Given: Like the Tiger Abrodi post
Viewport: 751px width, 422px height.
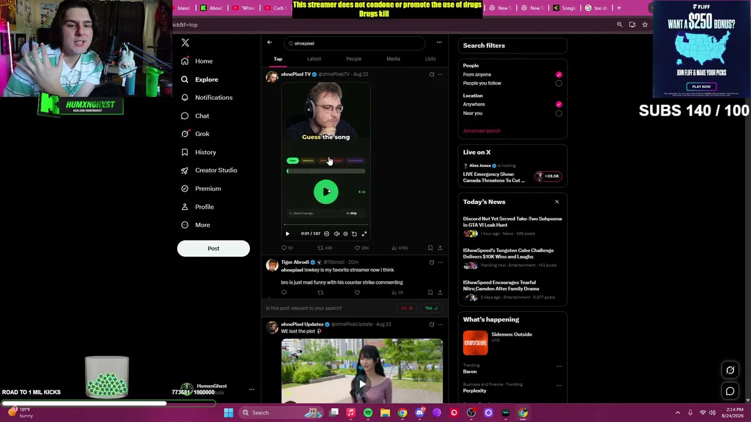Looking at the screenshot, I should (357, 292).
